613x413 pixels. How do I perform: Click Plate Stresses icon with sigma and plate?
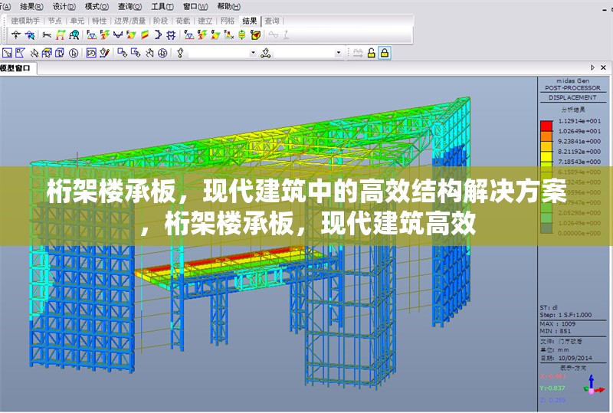pos(215,35)
